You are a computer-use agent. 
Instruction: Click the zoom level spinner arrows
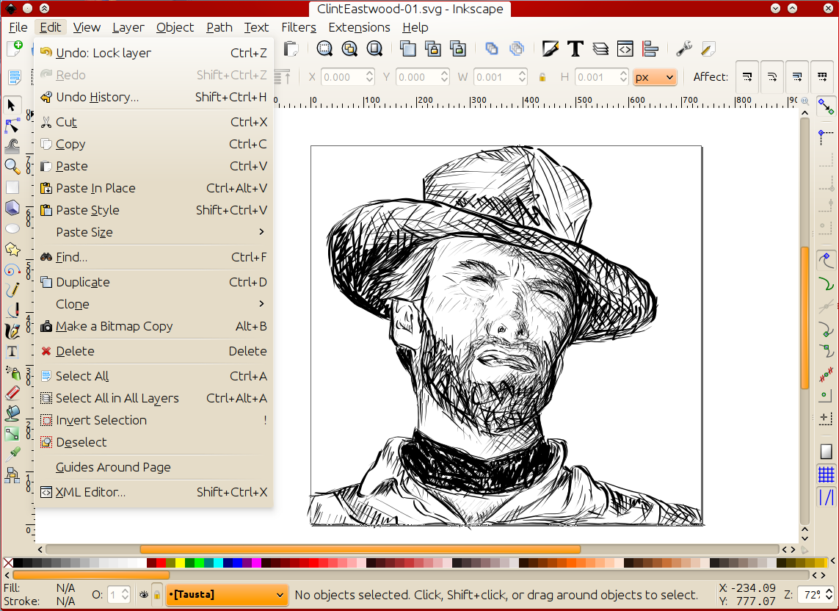point(828,595)
